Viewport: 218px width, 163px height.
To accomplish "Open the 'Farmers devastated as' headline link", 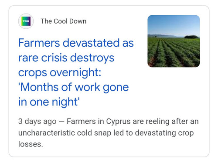I will [x=76, y=43].
